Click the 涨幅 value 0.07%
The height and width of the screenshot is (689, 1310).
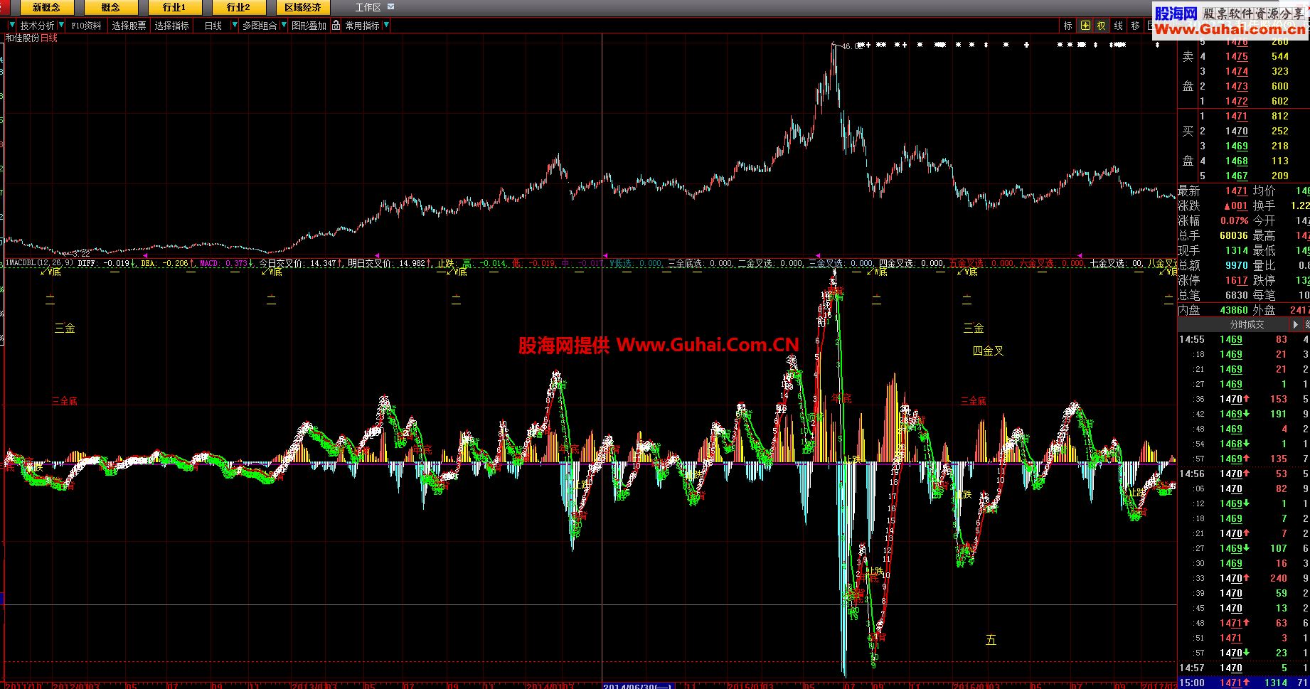click(x=1235, y=220)
